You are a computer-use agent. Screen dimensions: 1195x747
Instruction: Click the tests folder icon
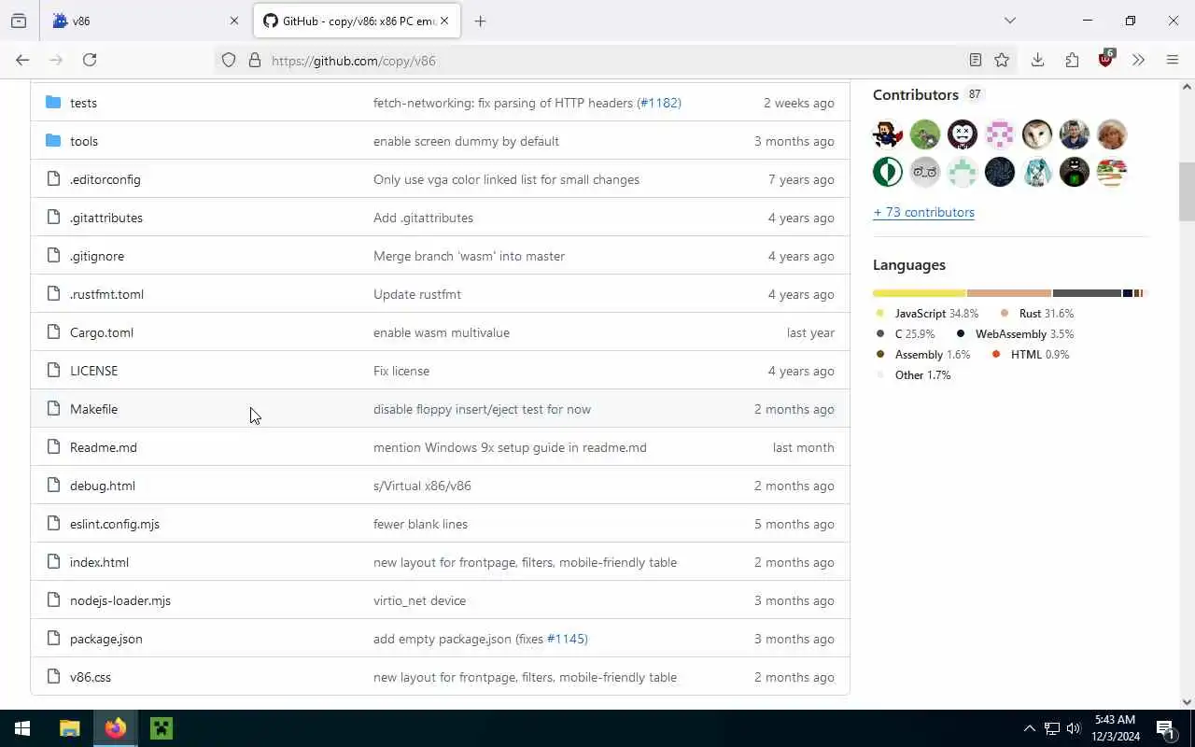53,103
